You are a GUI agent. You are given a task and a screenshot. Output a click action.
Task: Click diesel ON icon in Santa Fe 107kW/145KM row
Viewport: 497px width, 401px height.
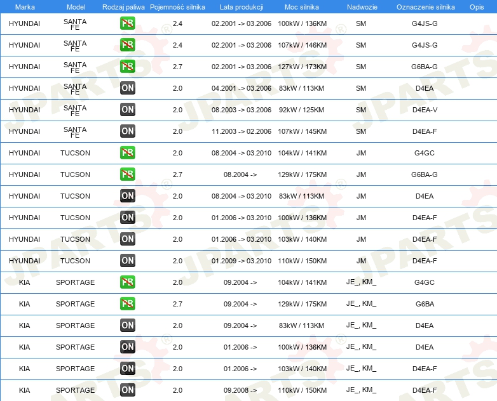[x=127, y=131]
